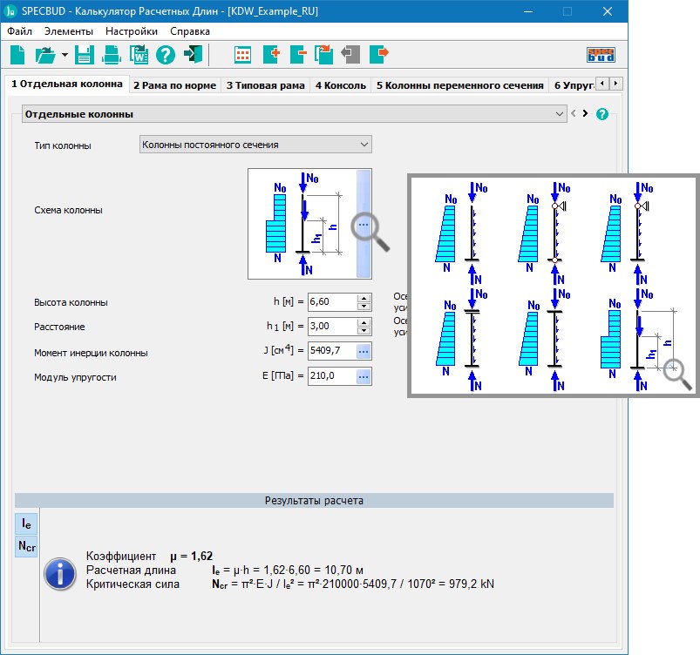
Task: Click the exit door icon
Action: [193, 55]
